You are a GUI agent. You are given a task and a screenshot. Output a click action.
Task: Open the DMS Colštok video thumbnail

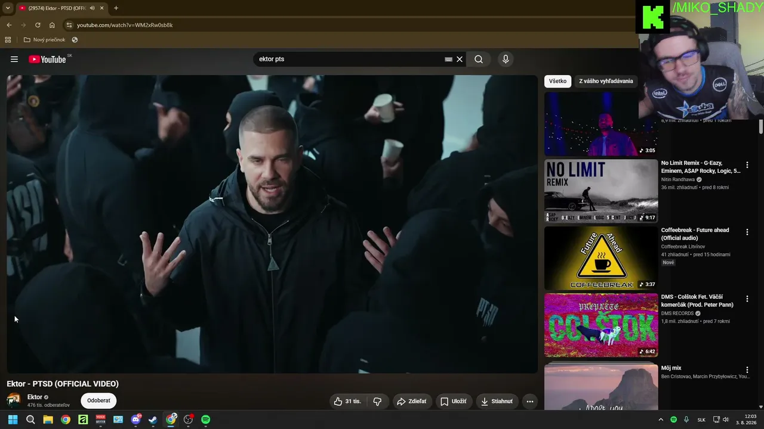tap(601, 325)
